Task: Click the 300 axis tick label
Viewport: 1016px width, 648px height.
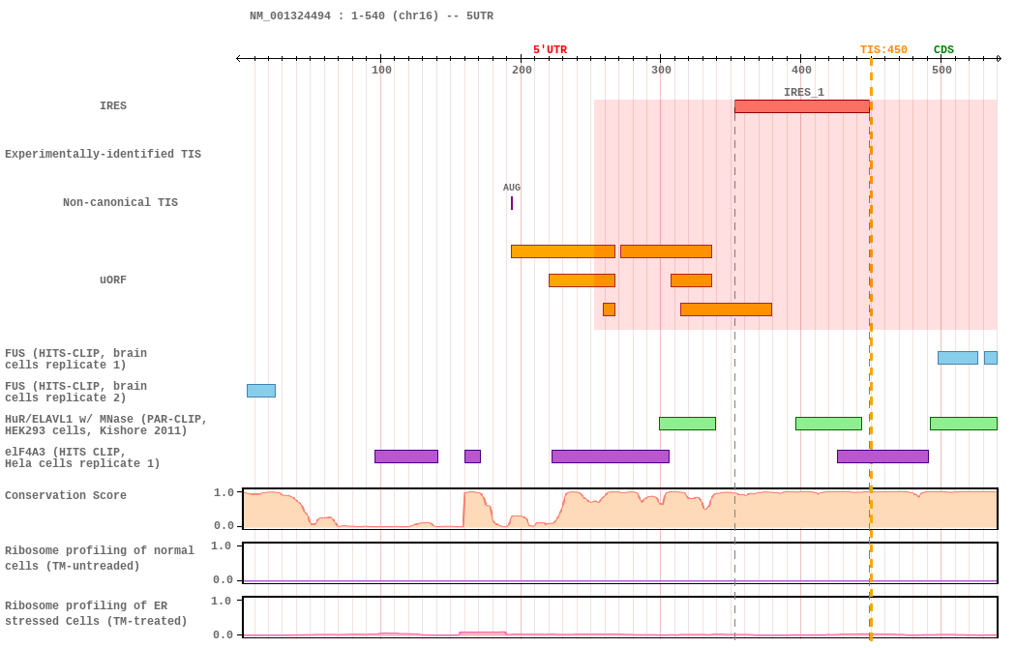Action: 661,70
